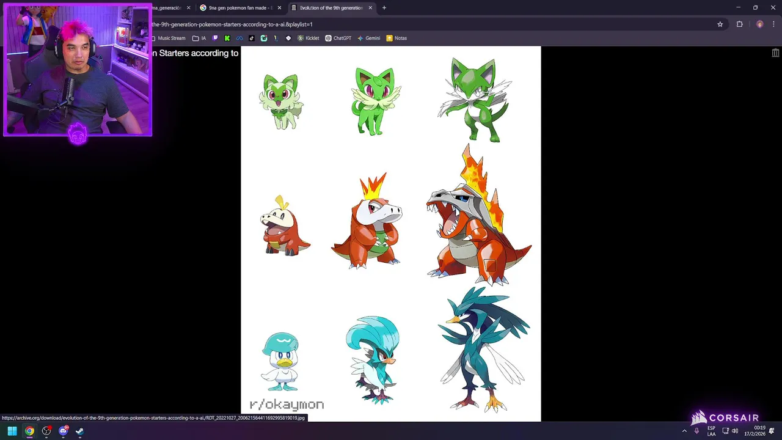Open the Windows Start menu
782x440 pixels.
[12, 431]
